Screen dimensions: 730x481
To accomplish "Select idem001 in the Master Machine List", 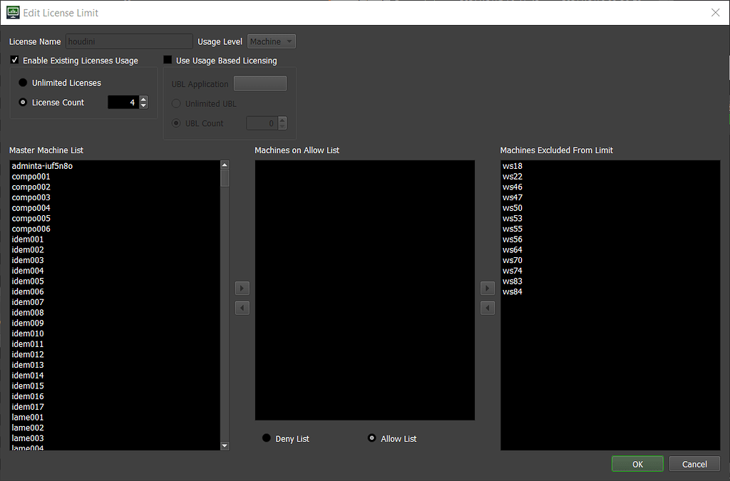I will tap(27, 239).
